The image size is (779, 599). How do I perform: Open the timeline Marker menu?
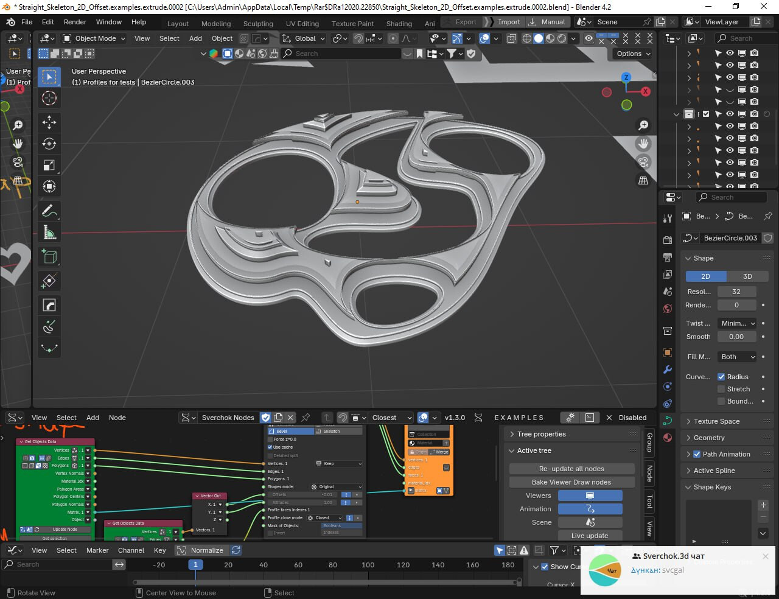click(x=97, y=550)
